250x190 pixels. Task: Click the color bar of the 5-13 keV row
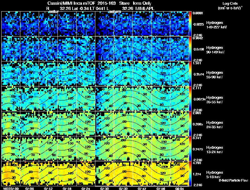click(x=190, y=173)
